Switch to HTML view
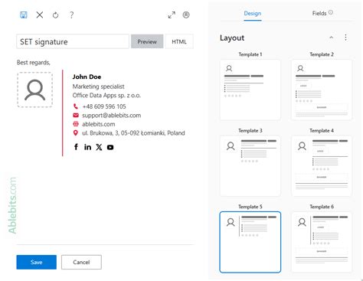This screenshot has width=363, height=281. (x=179, y=41)
